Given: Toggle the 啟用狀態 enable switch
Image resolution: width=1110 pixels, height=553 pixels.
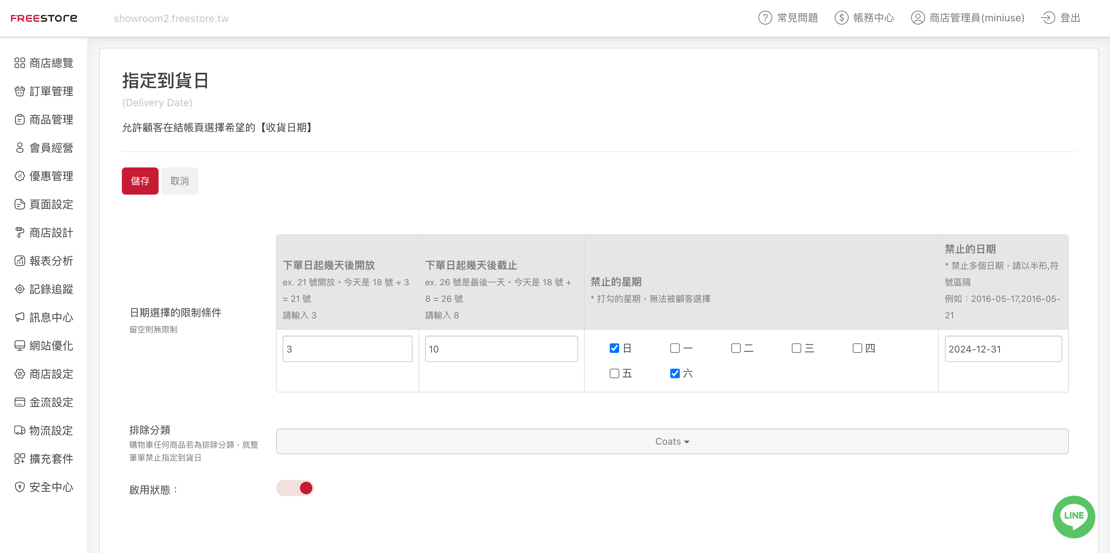Looking at the screenshot, I should pyautogui.click(x=295, y=488).
